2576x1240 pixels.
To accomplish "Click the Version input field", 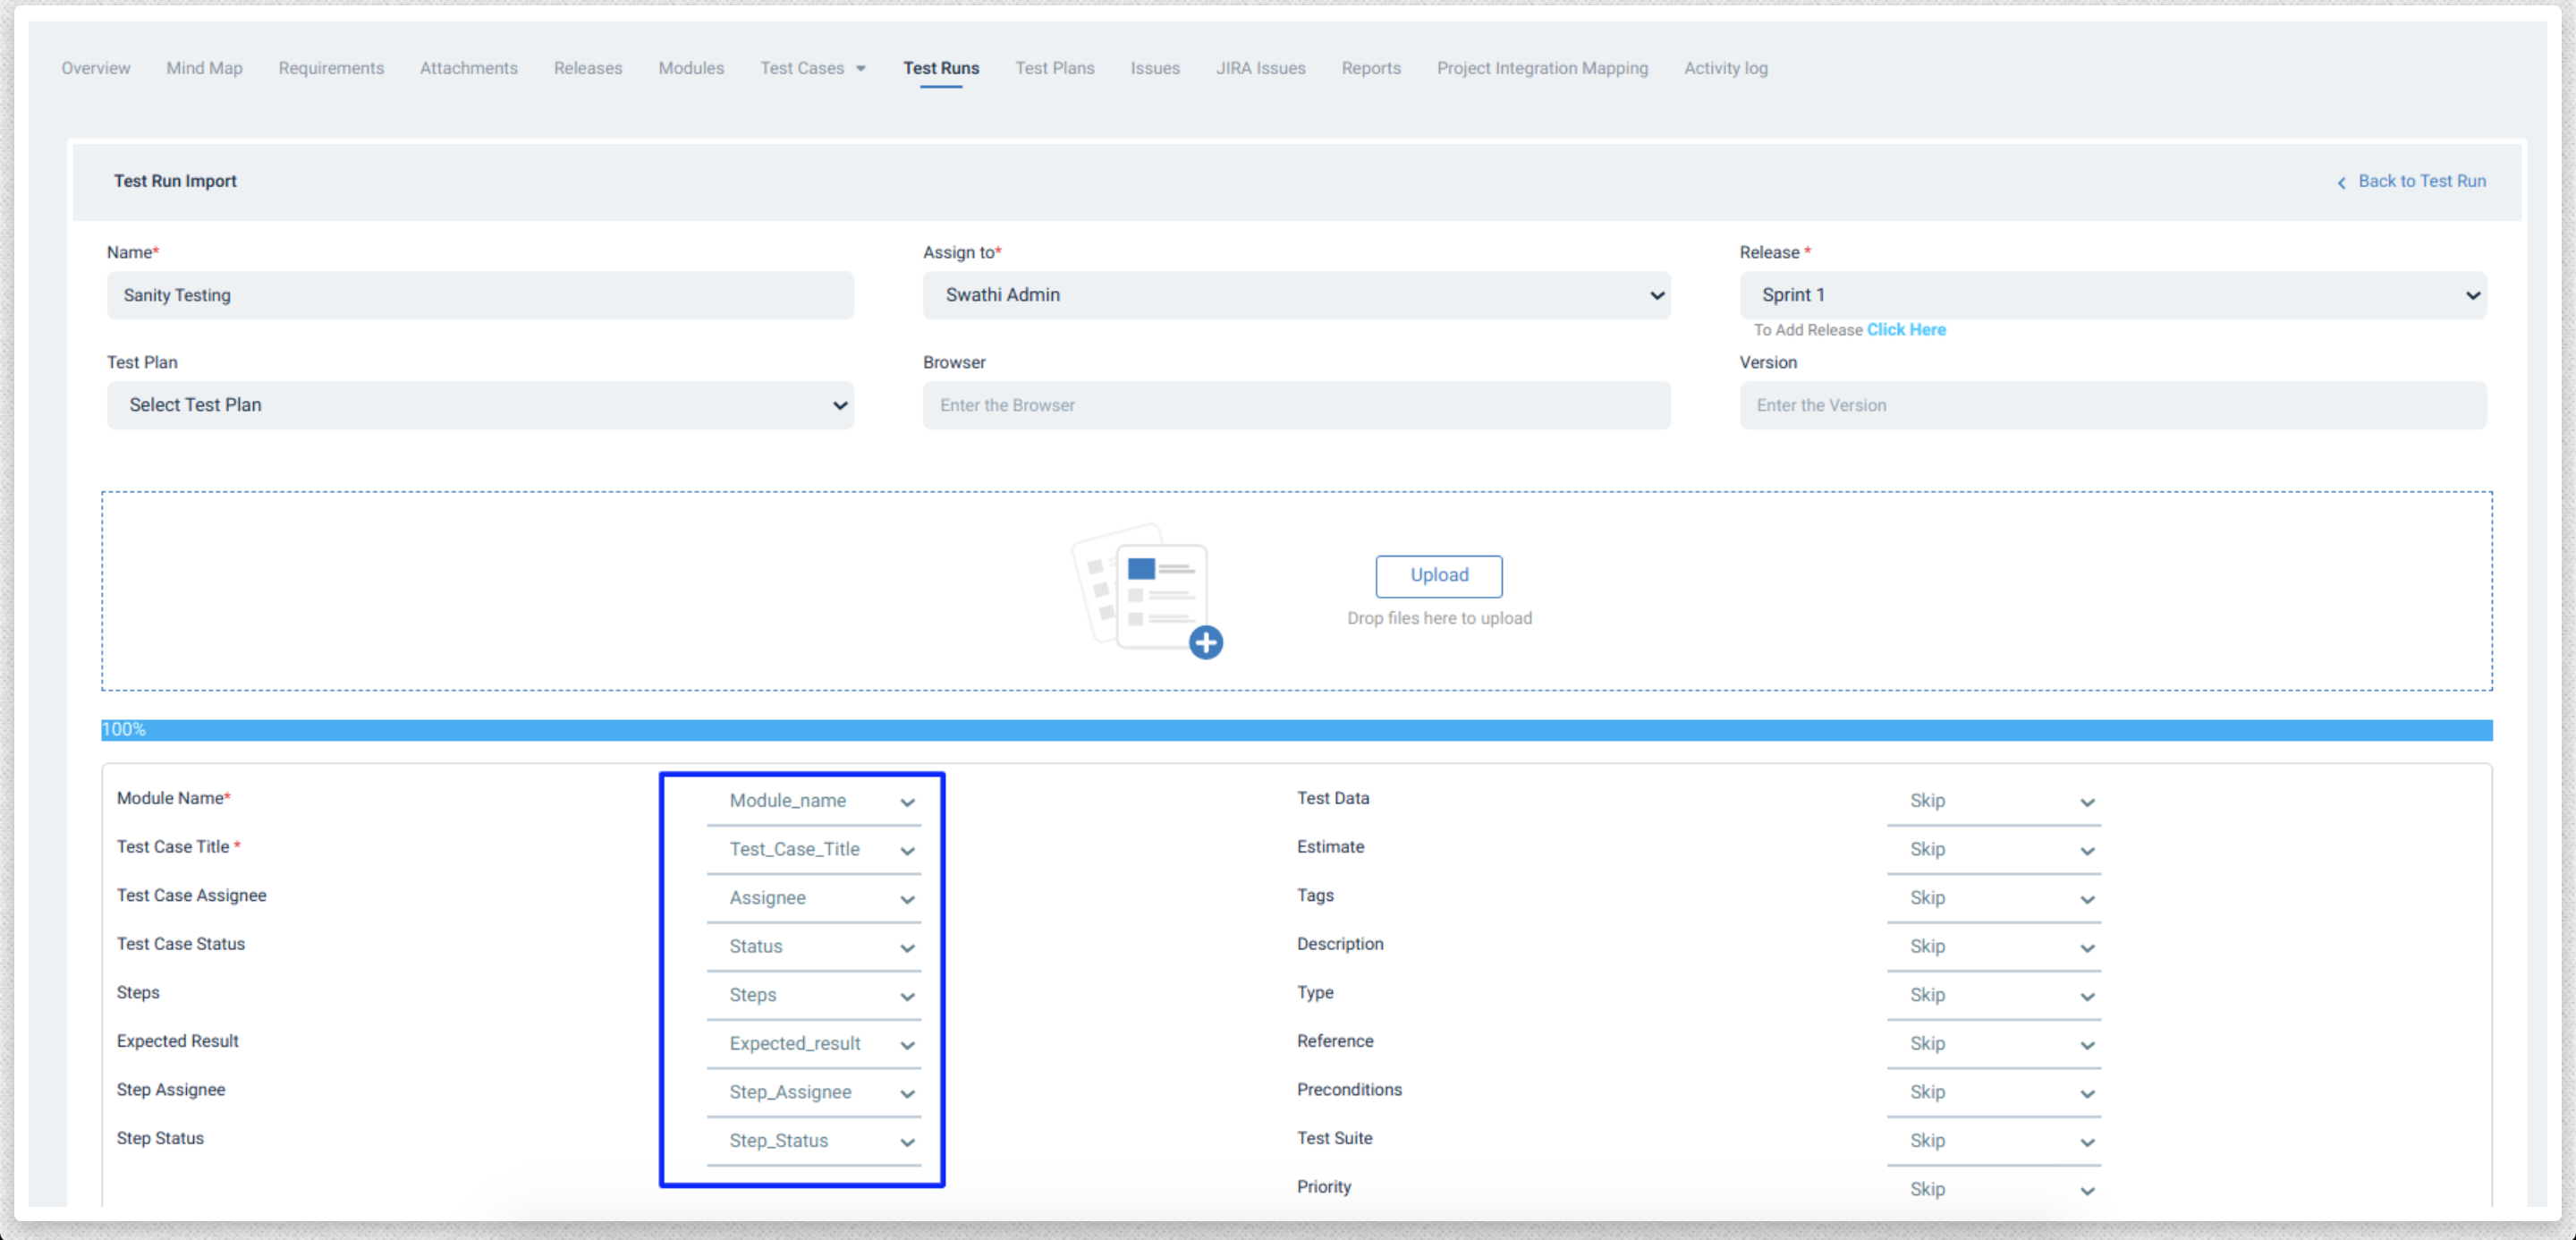I will coord(2112,405).
